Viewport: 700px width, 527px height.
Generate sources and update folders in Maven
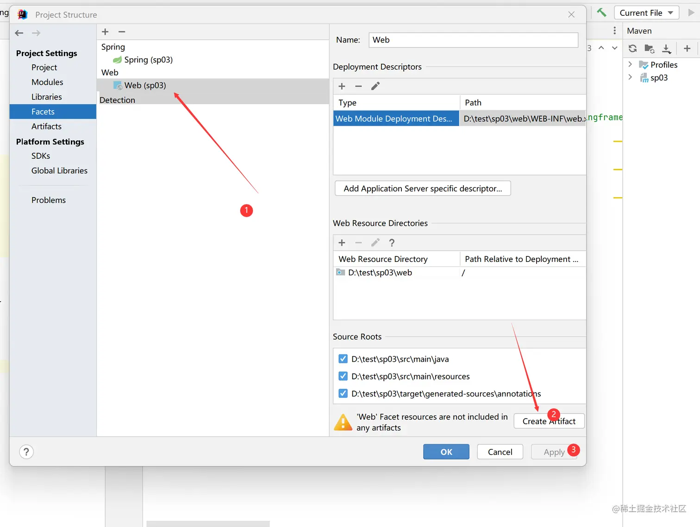[x=649, y=48]
